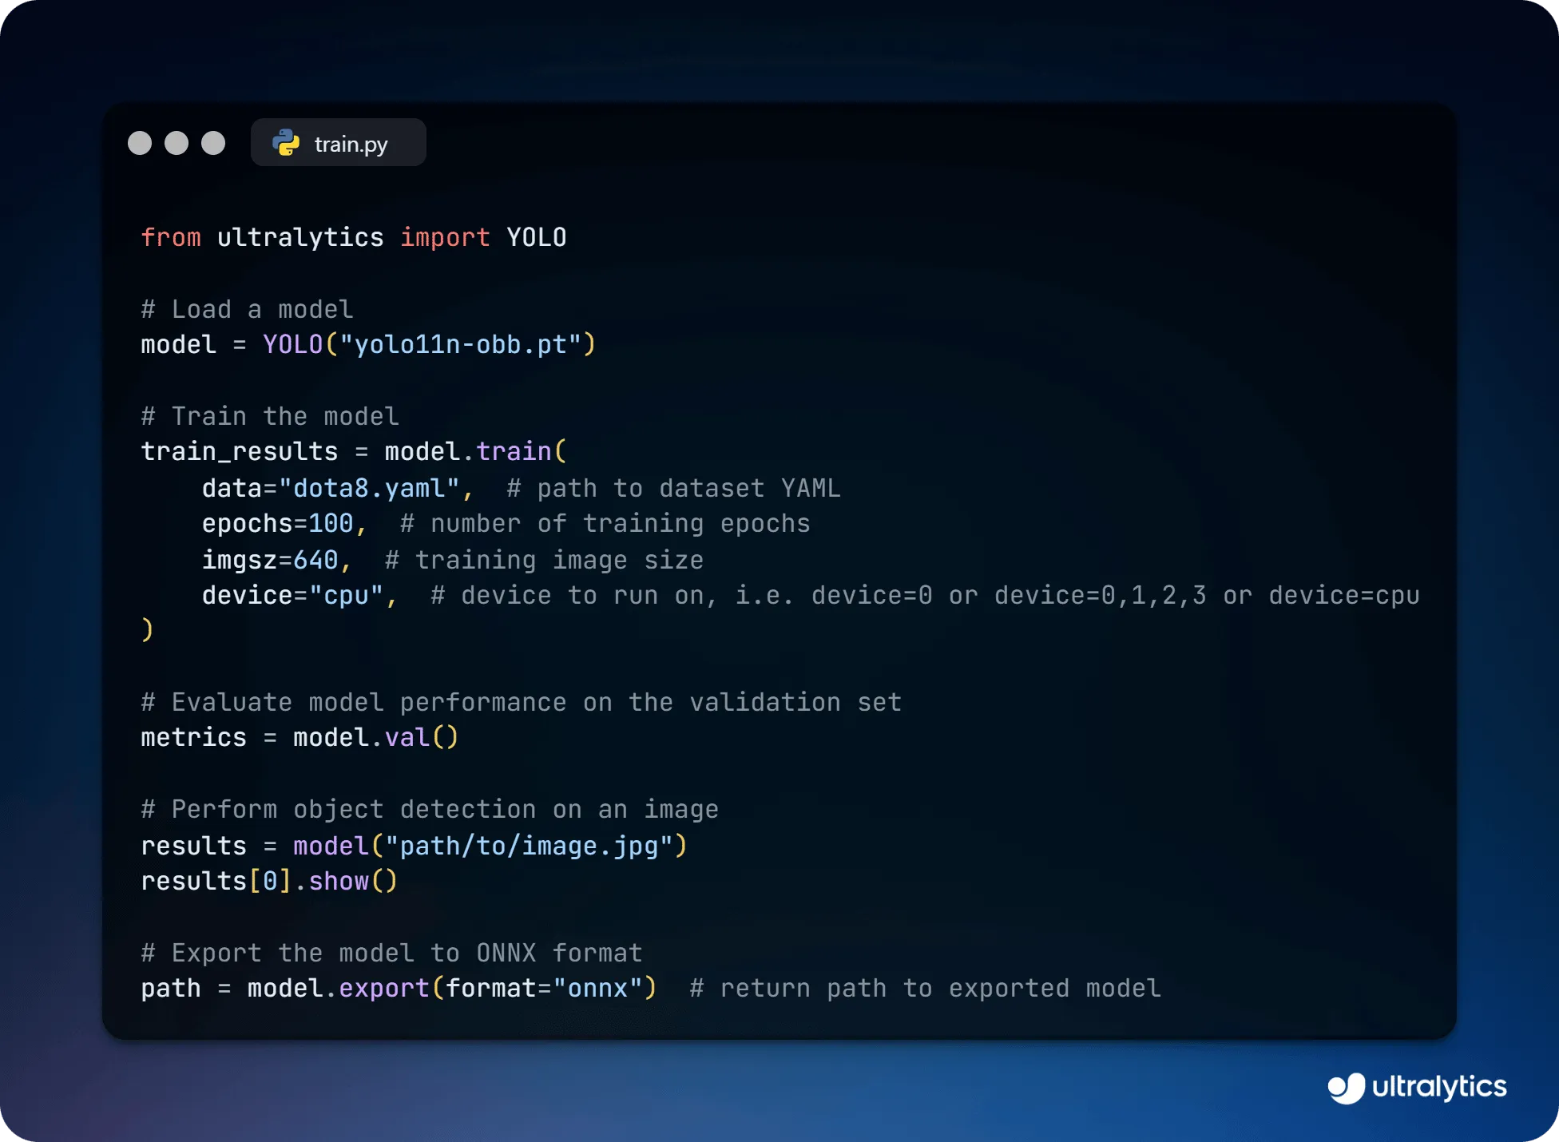Screen dimensions: 1559x1142
Task: Click the '# Load a model' comment
Action: 247,309
